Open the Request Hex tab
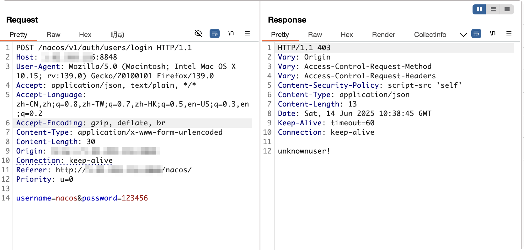The image size is (524, 250). coord(85,35)
